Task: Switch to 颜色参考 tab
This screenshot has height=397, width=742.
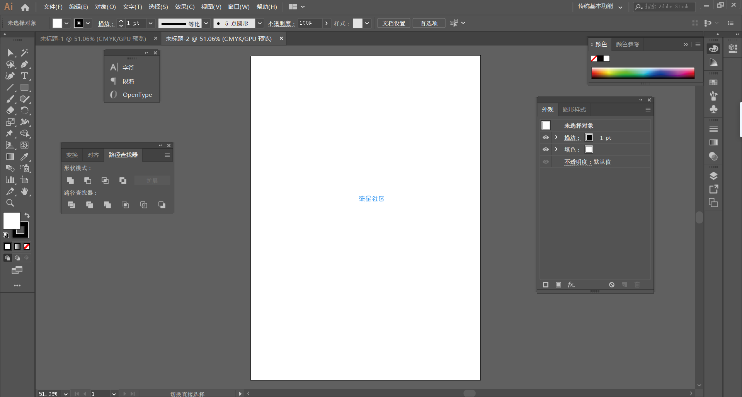Action: (628, 44)
